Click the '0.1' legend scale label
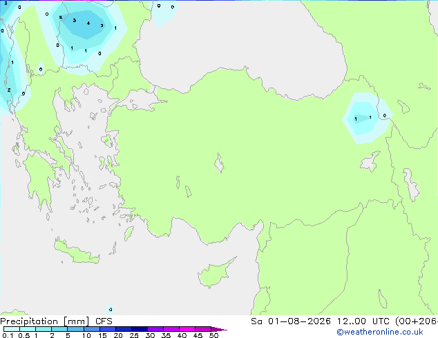Screen dimensions: 438x338 click(x=8, y=335)
